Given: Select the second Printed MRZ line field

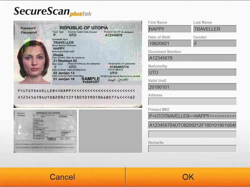Looking at the screenshot, I should pyautogui.click(x=192, y=125).
